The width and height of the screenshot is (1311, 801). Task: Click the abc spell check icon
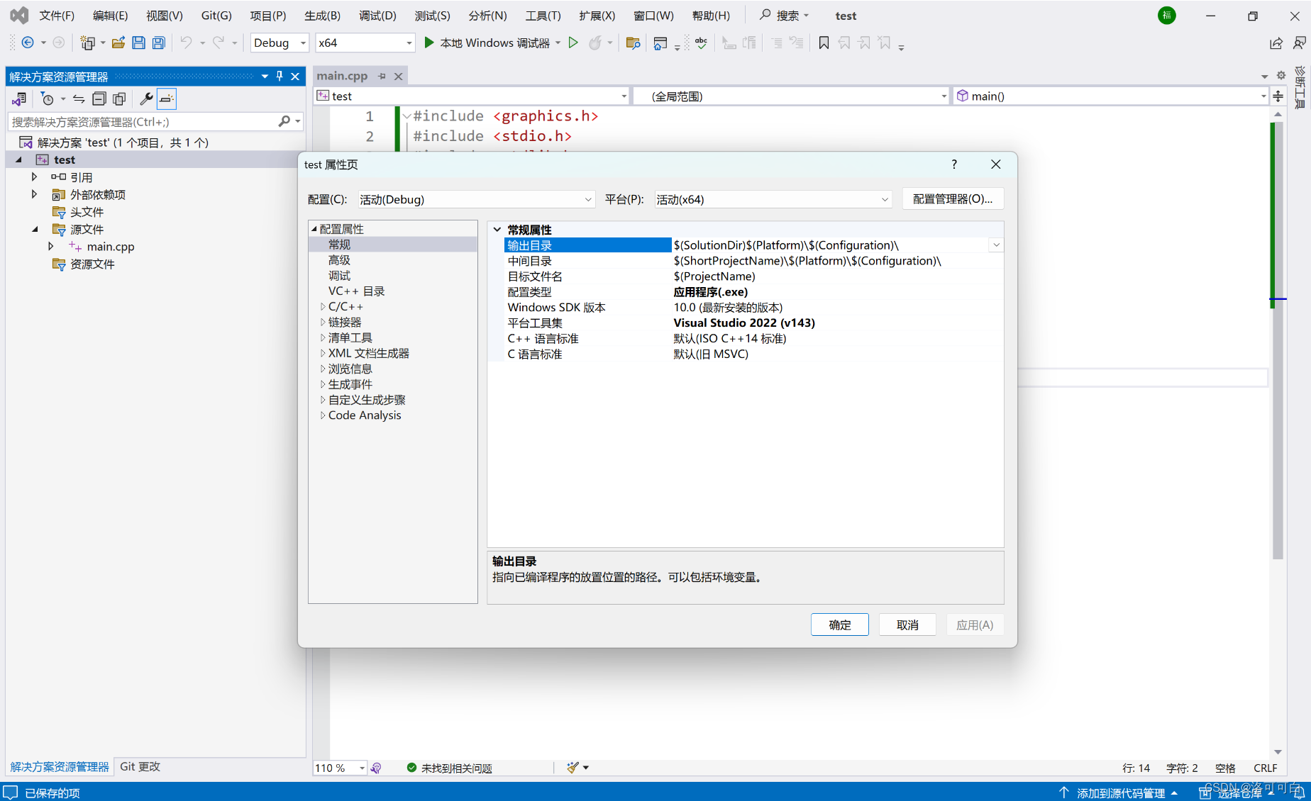tap(701, 43)
